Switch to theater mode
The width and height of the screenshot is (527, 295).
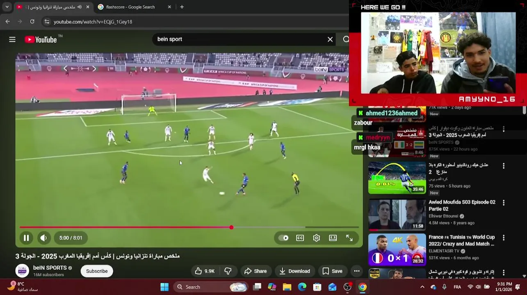(333, 238)
